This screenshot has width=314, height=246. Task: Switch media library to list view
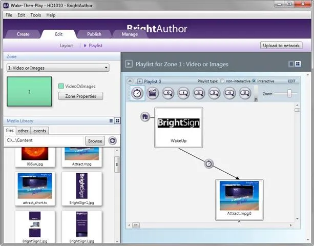111,121
